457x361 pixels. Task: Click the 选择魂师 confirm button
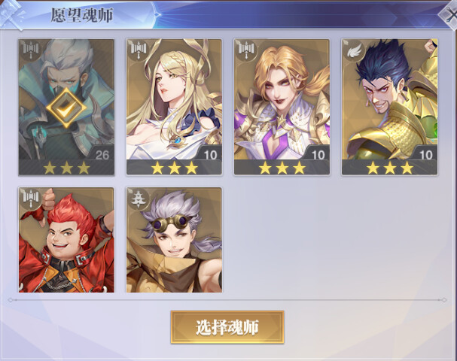point(227,327)
